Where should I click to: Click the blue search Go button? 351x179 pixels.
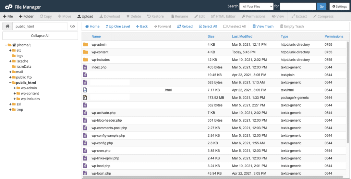pyautogui.click(x=322, y=7)
